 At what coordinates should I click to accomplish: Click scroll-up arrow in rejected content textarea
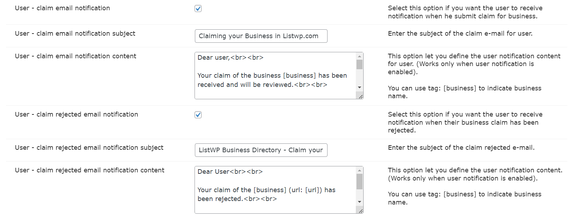click(359, 170)
